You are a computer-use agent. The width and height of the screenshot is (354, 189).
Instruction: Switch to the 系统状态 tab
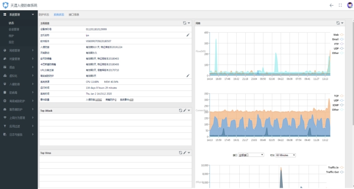tap(59, 15)
